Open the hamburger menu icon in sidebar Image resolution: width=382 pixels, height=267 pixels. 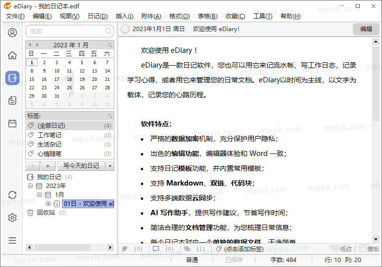(12, 240)
